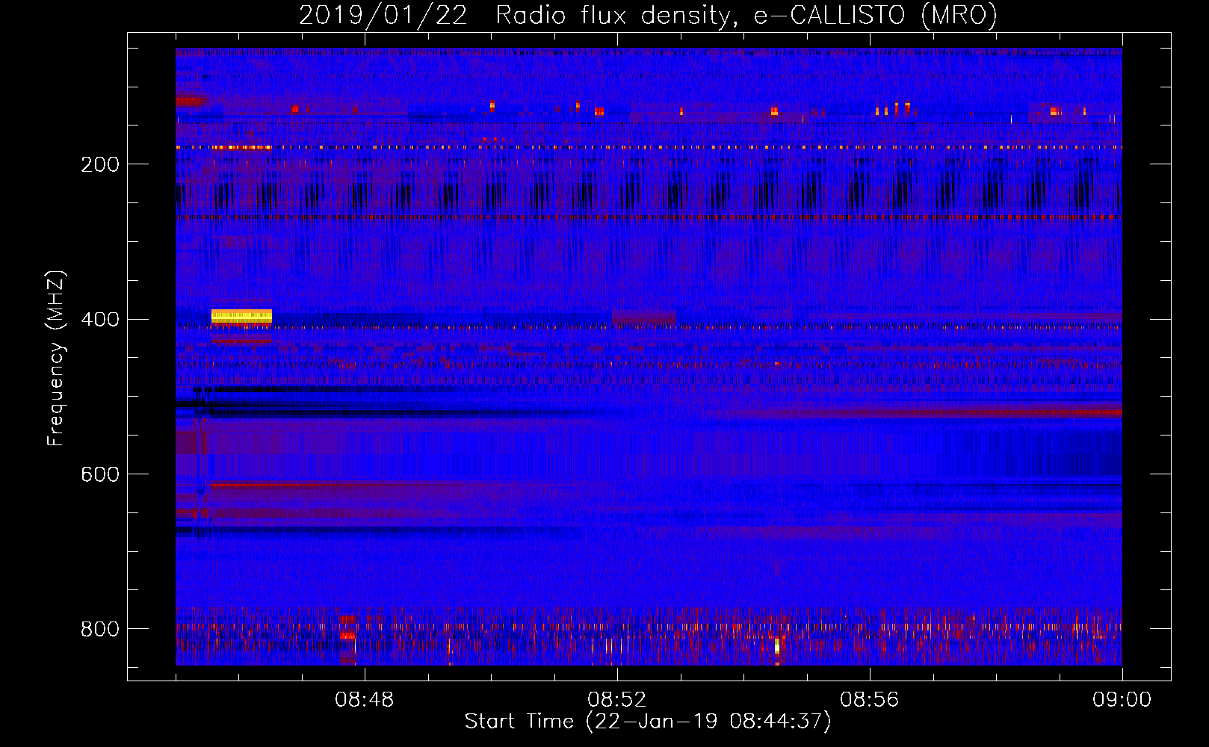1209x747 pixels.
Task: Select the 'Frequency (MHZ)' axis label
Action: [56, 358]
